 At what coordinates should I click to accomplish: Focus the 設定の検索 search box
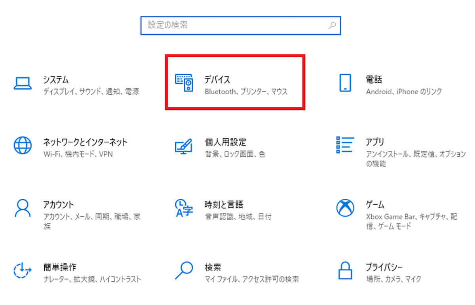(x=234, y=25)
